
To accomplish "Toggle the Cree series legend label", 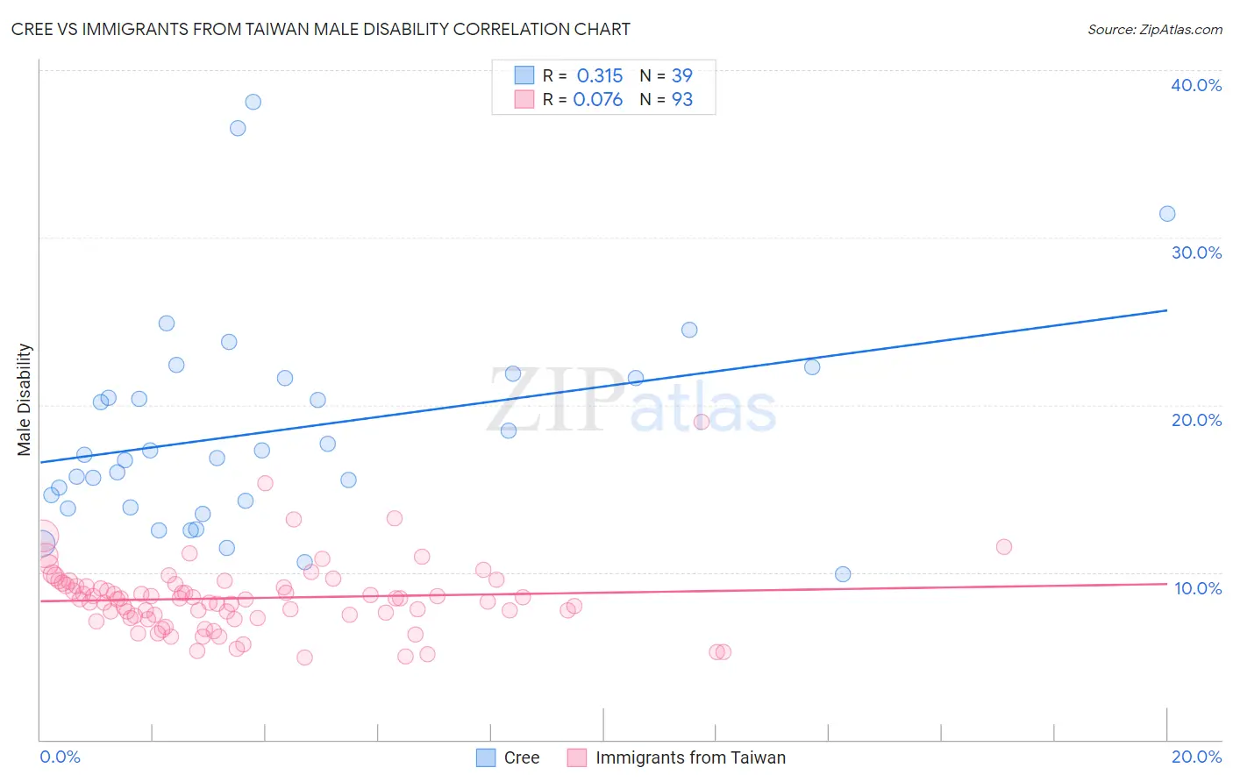I will pos(522,757).
